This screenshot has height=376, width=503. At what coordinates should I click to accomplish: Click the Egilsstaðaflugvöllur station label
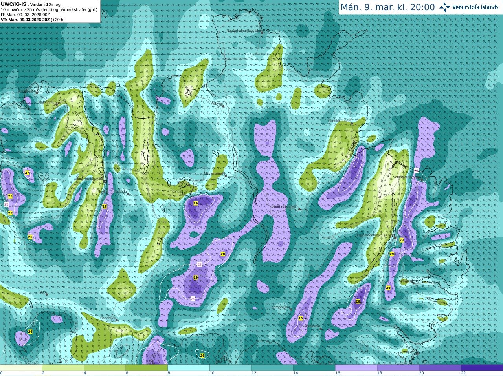pyautogui.click(x=375, y=235)
